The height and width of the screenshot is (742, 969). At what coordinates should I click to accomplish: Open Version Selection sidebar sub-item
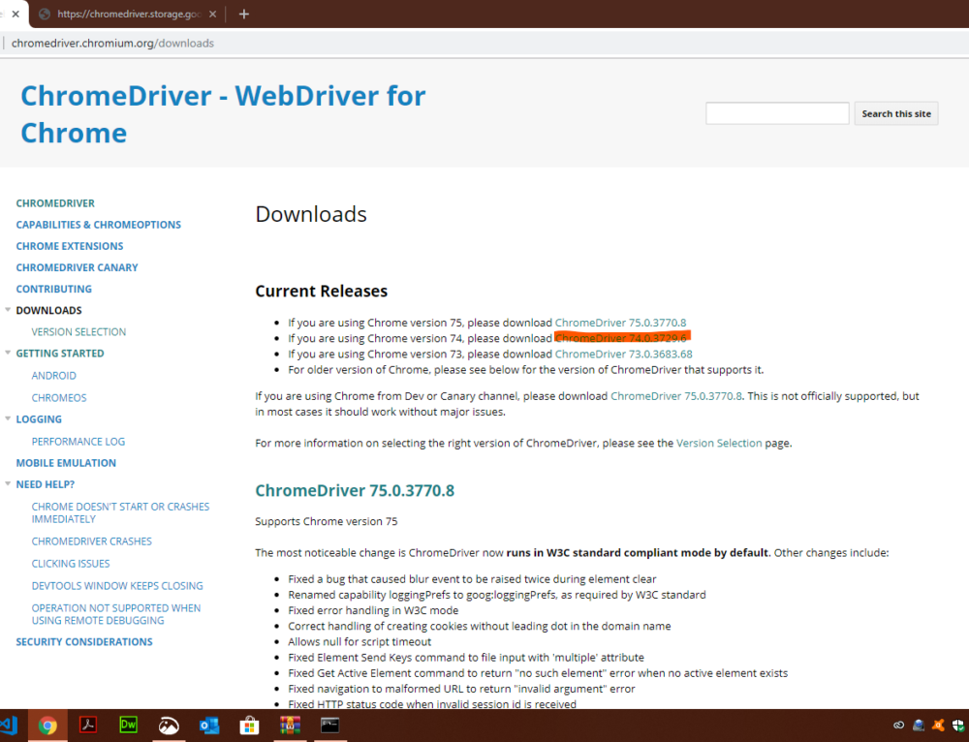78,331
